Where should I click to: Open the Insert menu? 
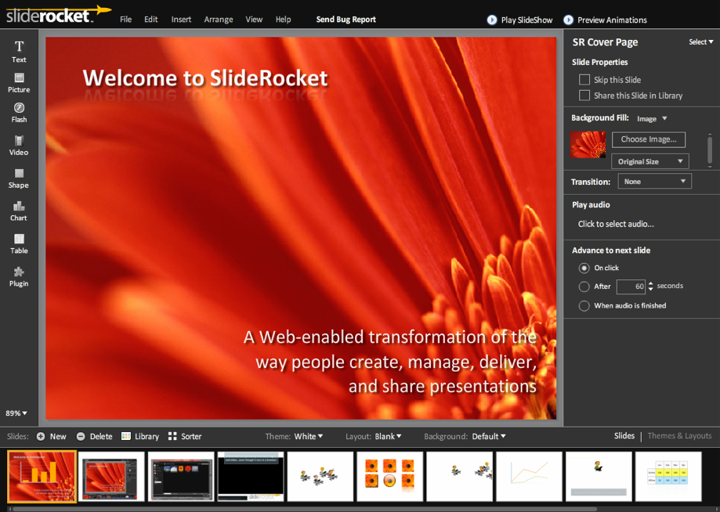pos(181,20)
